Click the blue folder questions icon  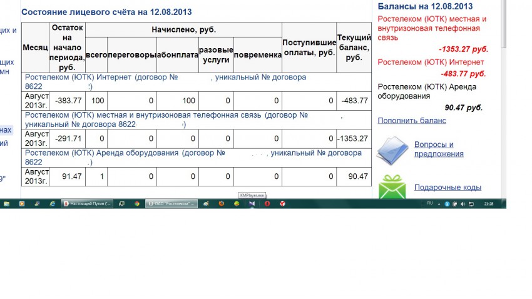pyautogui.click(x=392, y=149)
